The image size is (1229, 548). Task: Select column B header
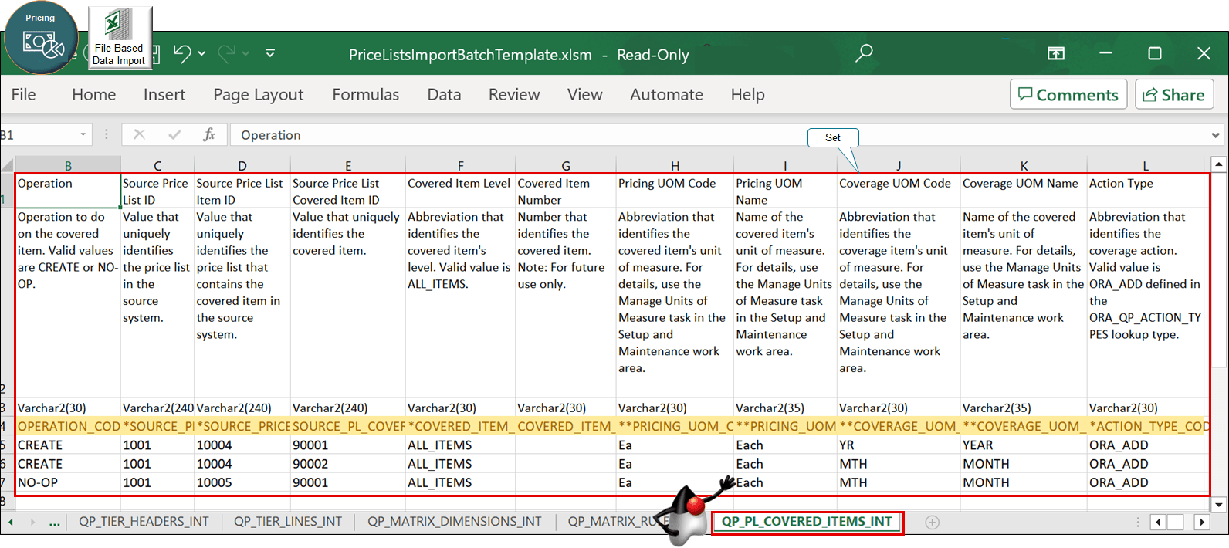[x=68, y=165]
